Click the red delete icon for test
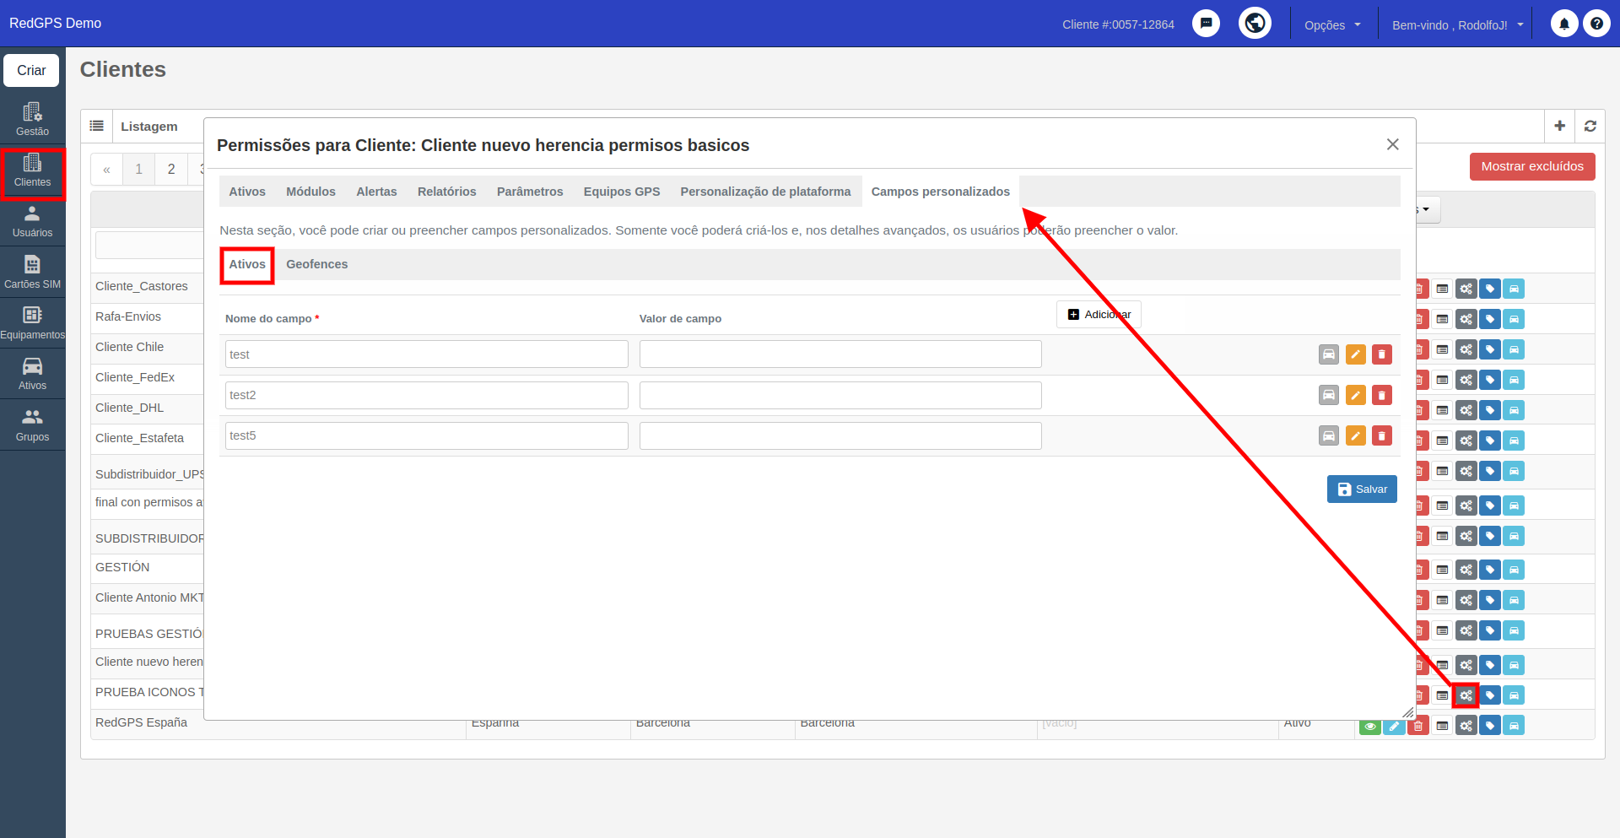 [1381, 354]
